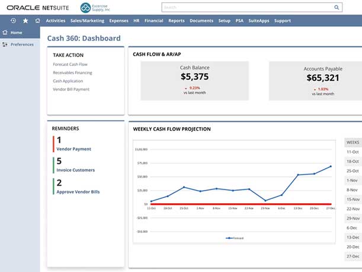This screenshot has height=272, width=362.
Task: Click the Preferences sliders icon in sidebar
Action: 5,45
